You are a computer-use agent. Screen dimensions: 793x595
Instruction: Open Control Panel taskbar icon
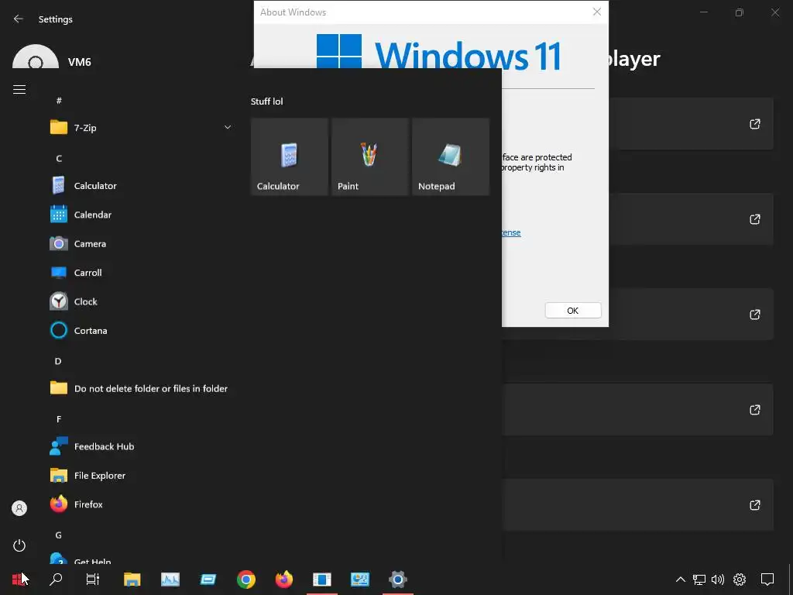tap(359, 580)
